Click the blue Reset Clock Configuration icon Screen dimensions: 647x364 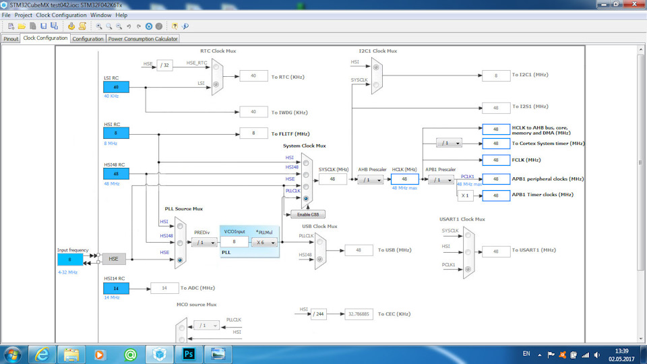148,26
